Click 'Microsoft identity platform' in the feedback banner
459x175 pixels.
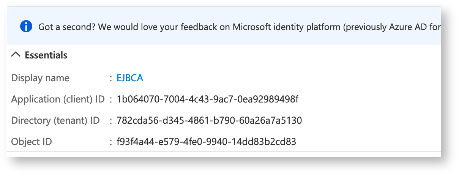(x=287, y=27)
